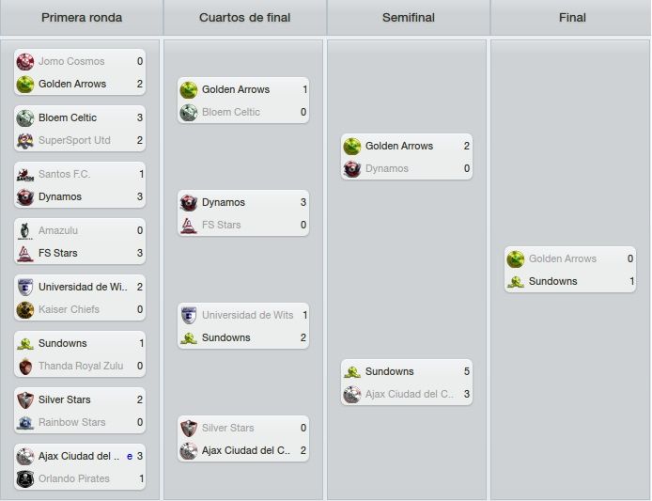Click Sundowns crest in the Final match
The image size is (652, 501).
(x=516, y=282)
